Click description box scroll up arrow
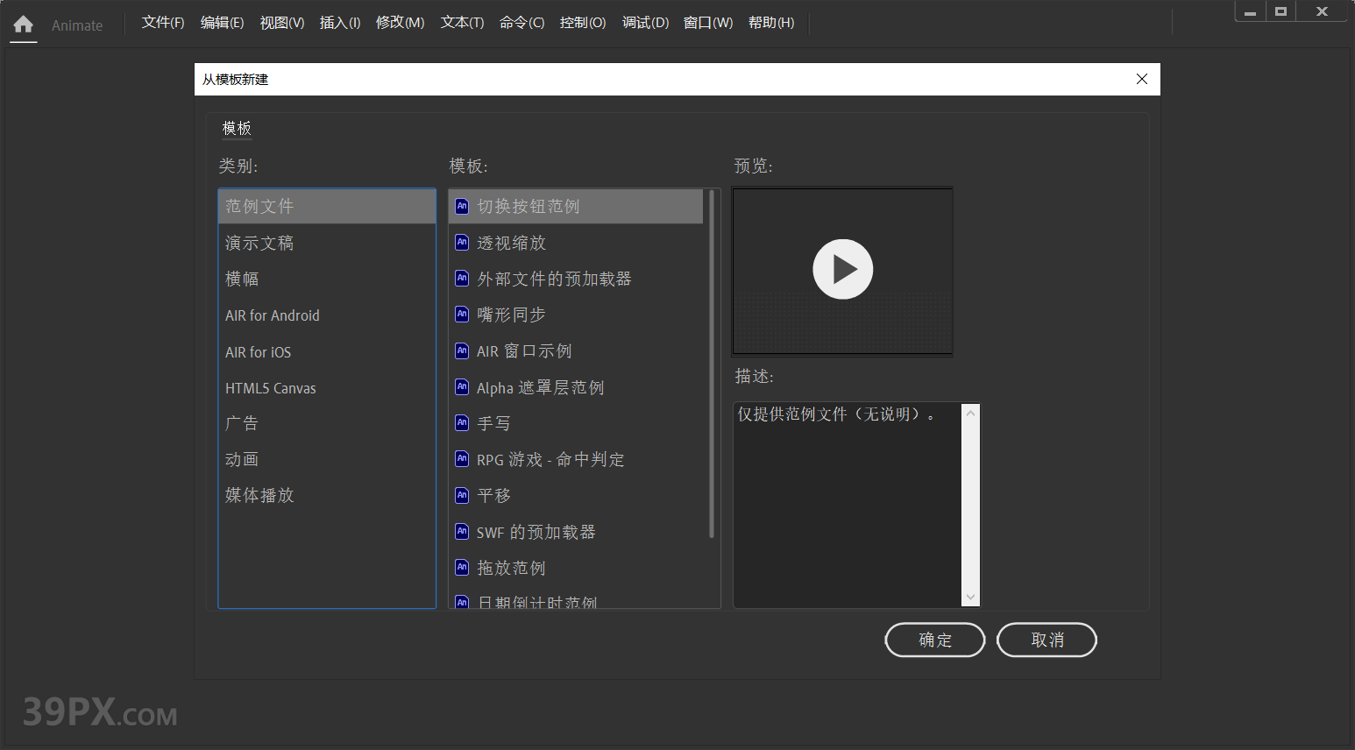1355x750 pixels. coord(970,414)
